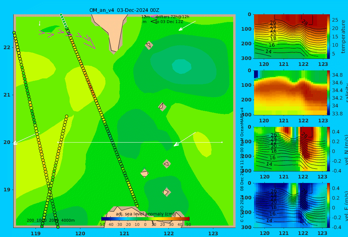Screen dimensions: 348x237
Task: Click the 14 contour label in temperature panel
Action: click(269, 52)
